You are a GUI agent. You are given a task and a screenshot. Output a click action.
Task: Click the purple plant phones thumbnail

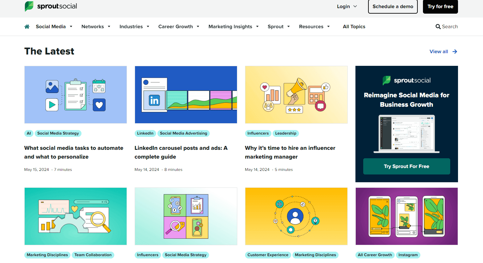pyautogui.click(x=407, y=216)
